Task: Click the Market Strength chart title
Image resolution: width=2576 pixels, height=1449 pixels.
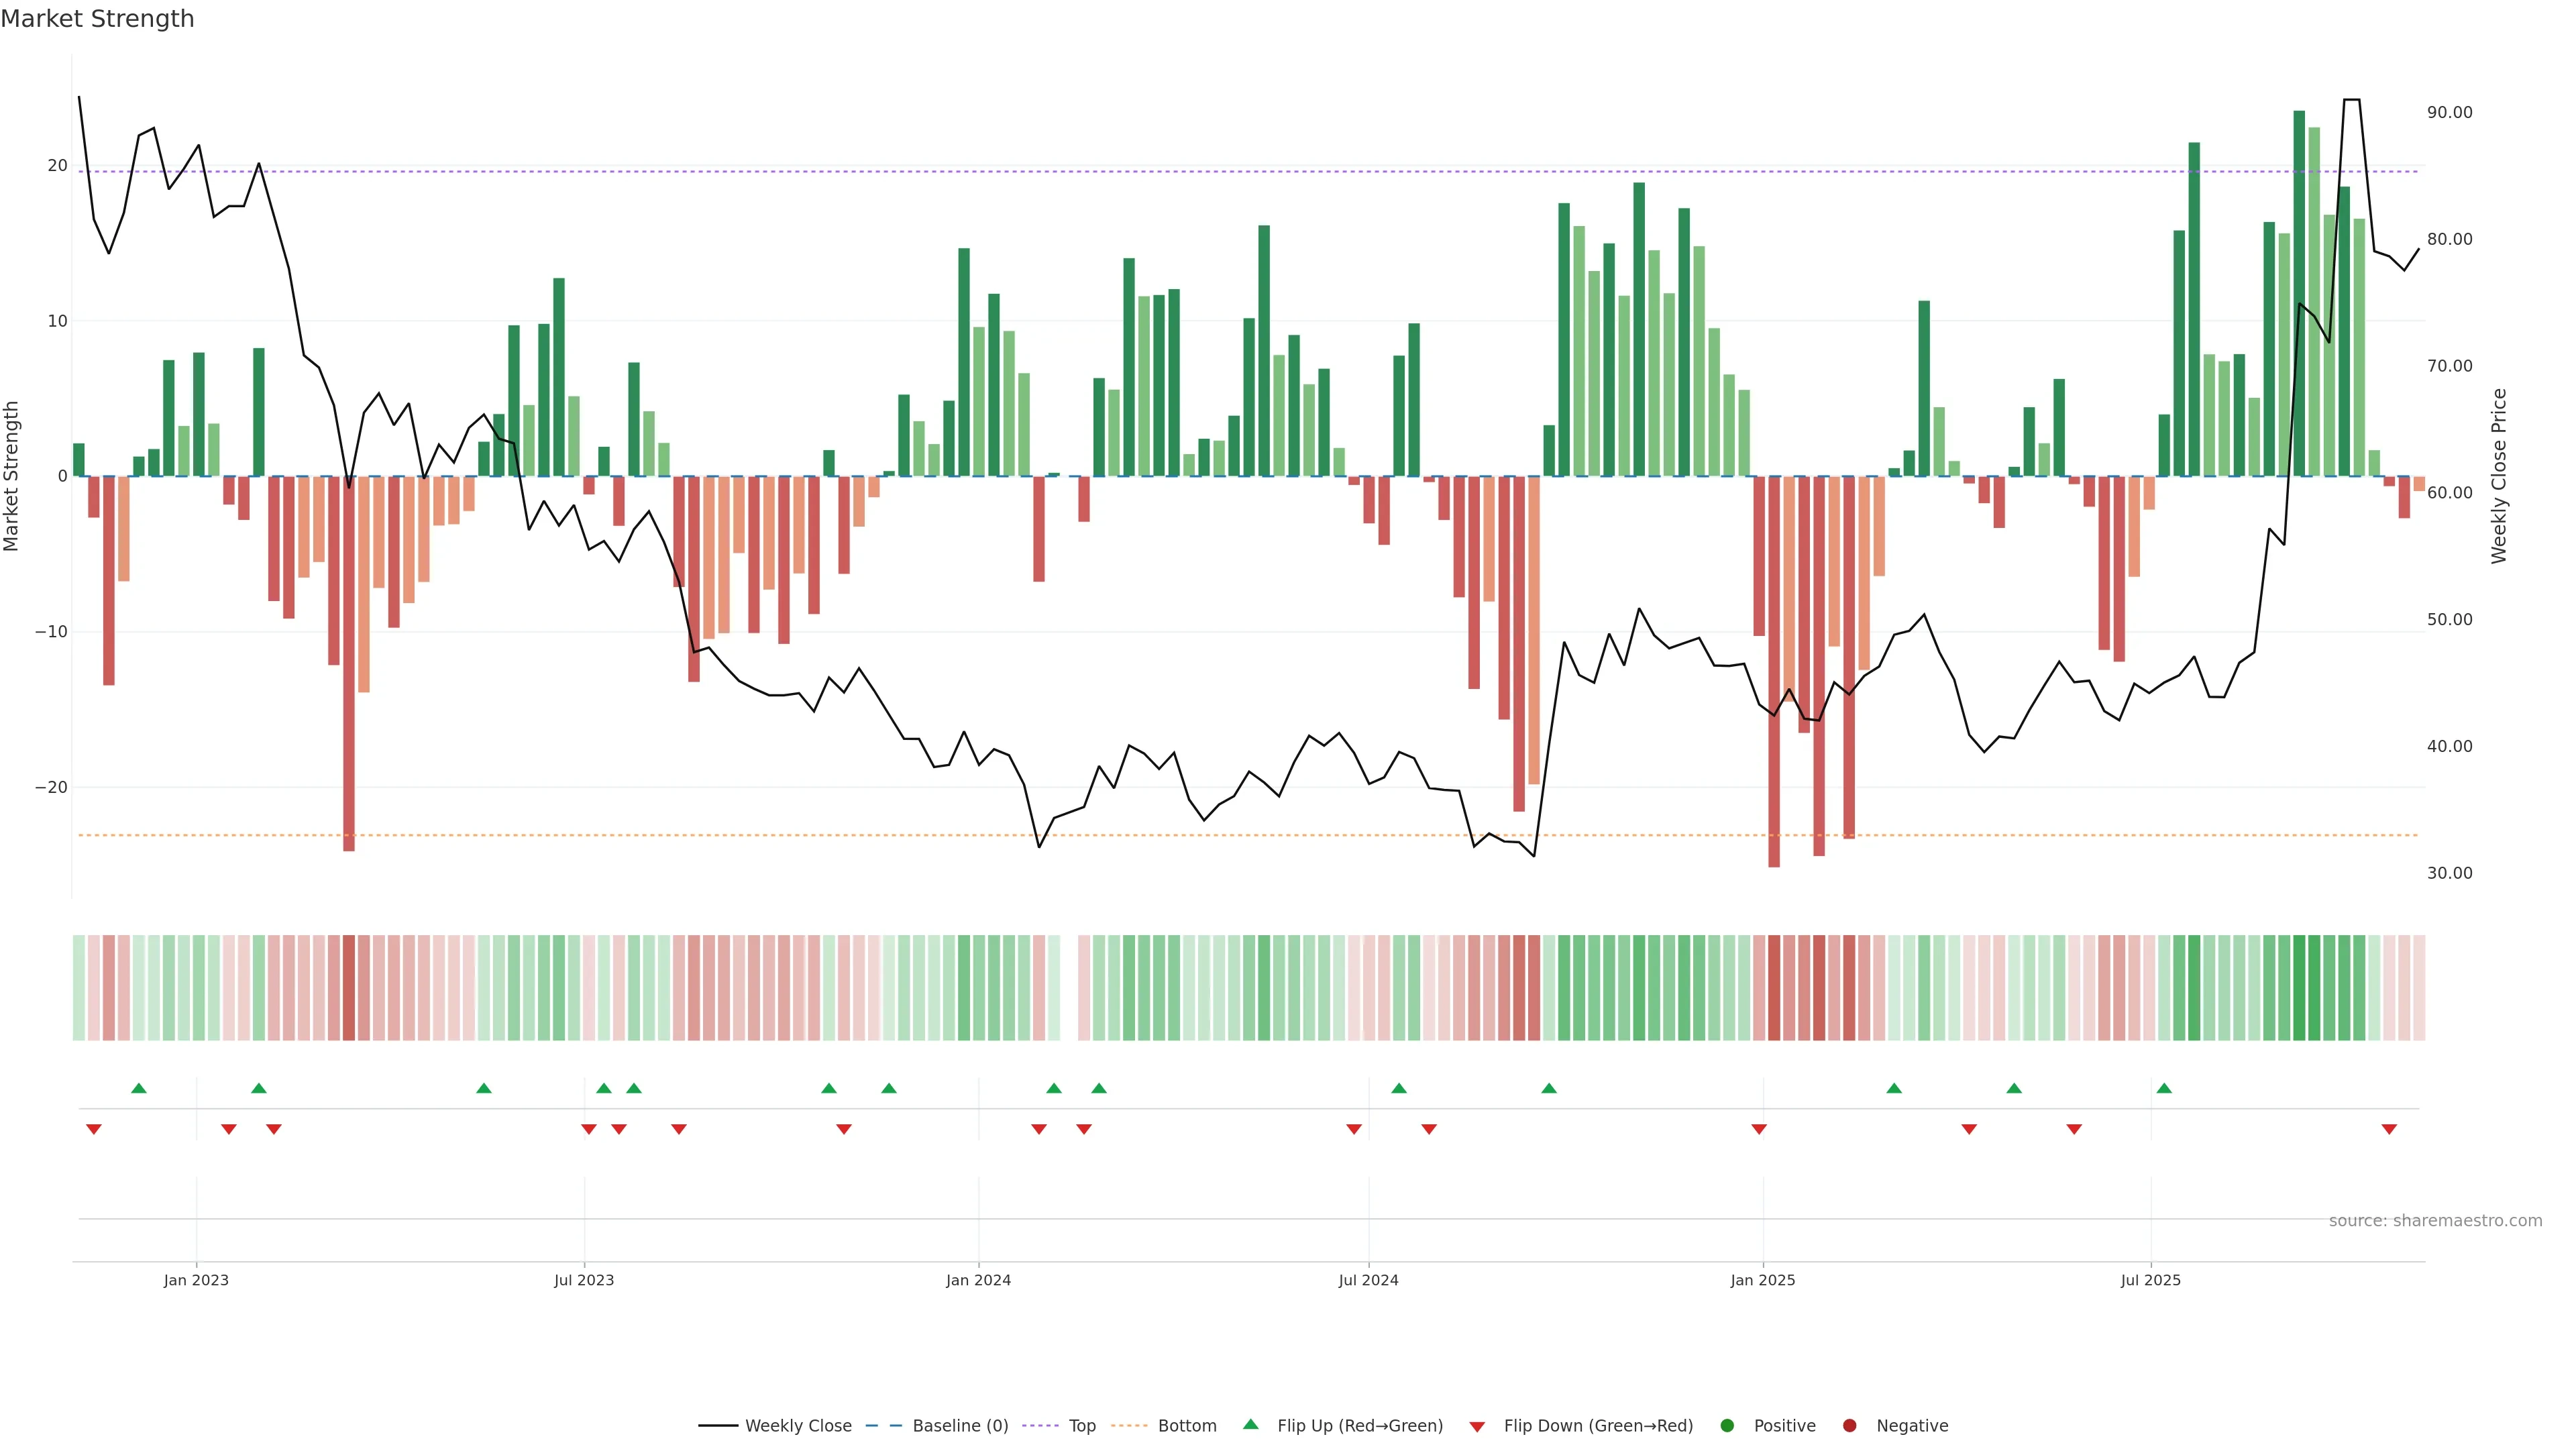Action: click(x=97, y=19)
